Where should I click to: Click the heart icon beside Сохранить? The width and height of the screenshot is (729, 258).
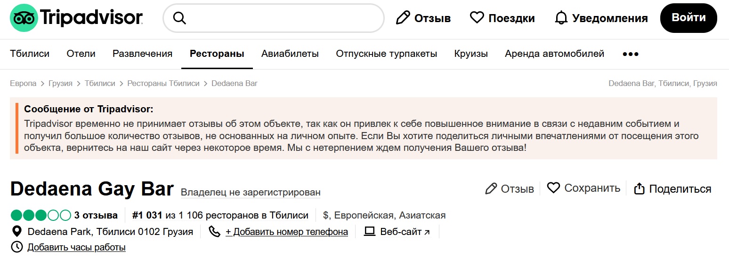[x=553, y=188]
